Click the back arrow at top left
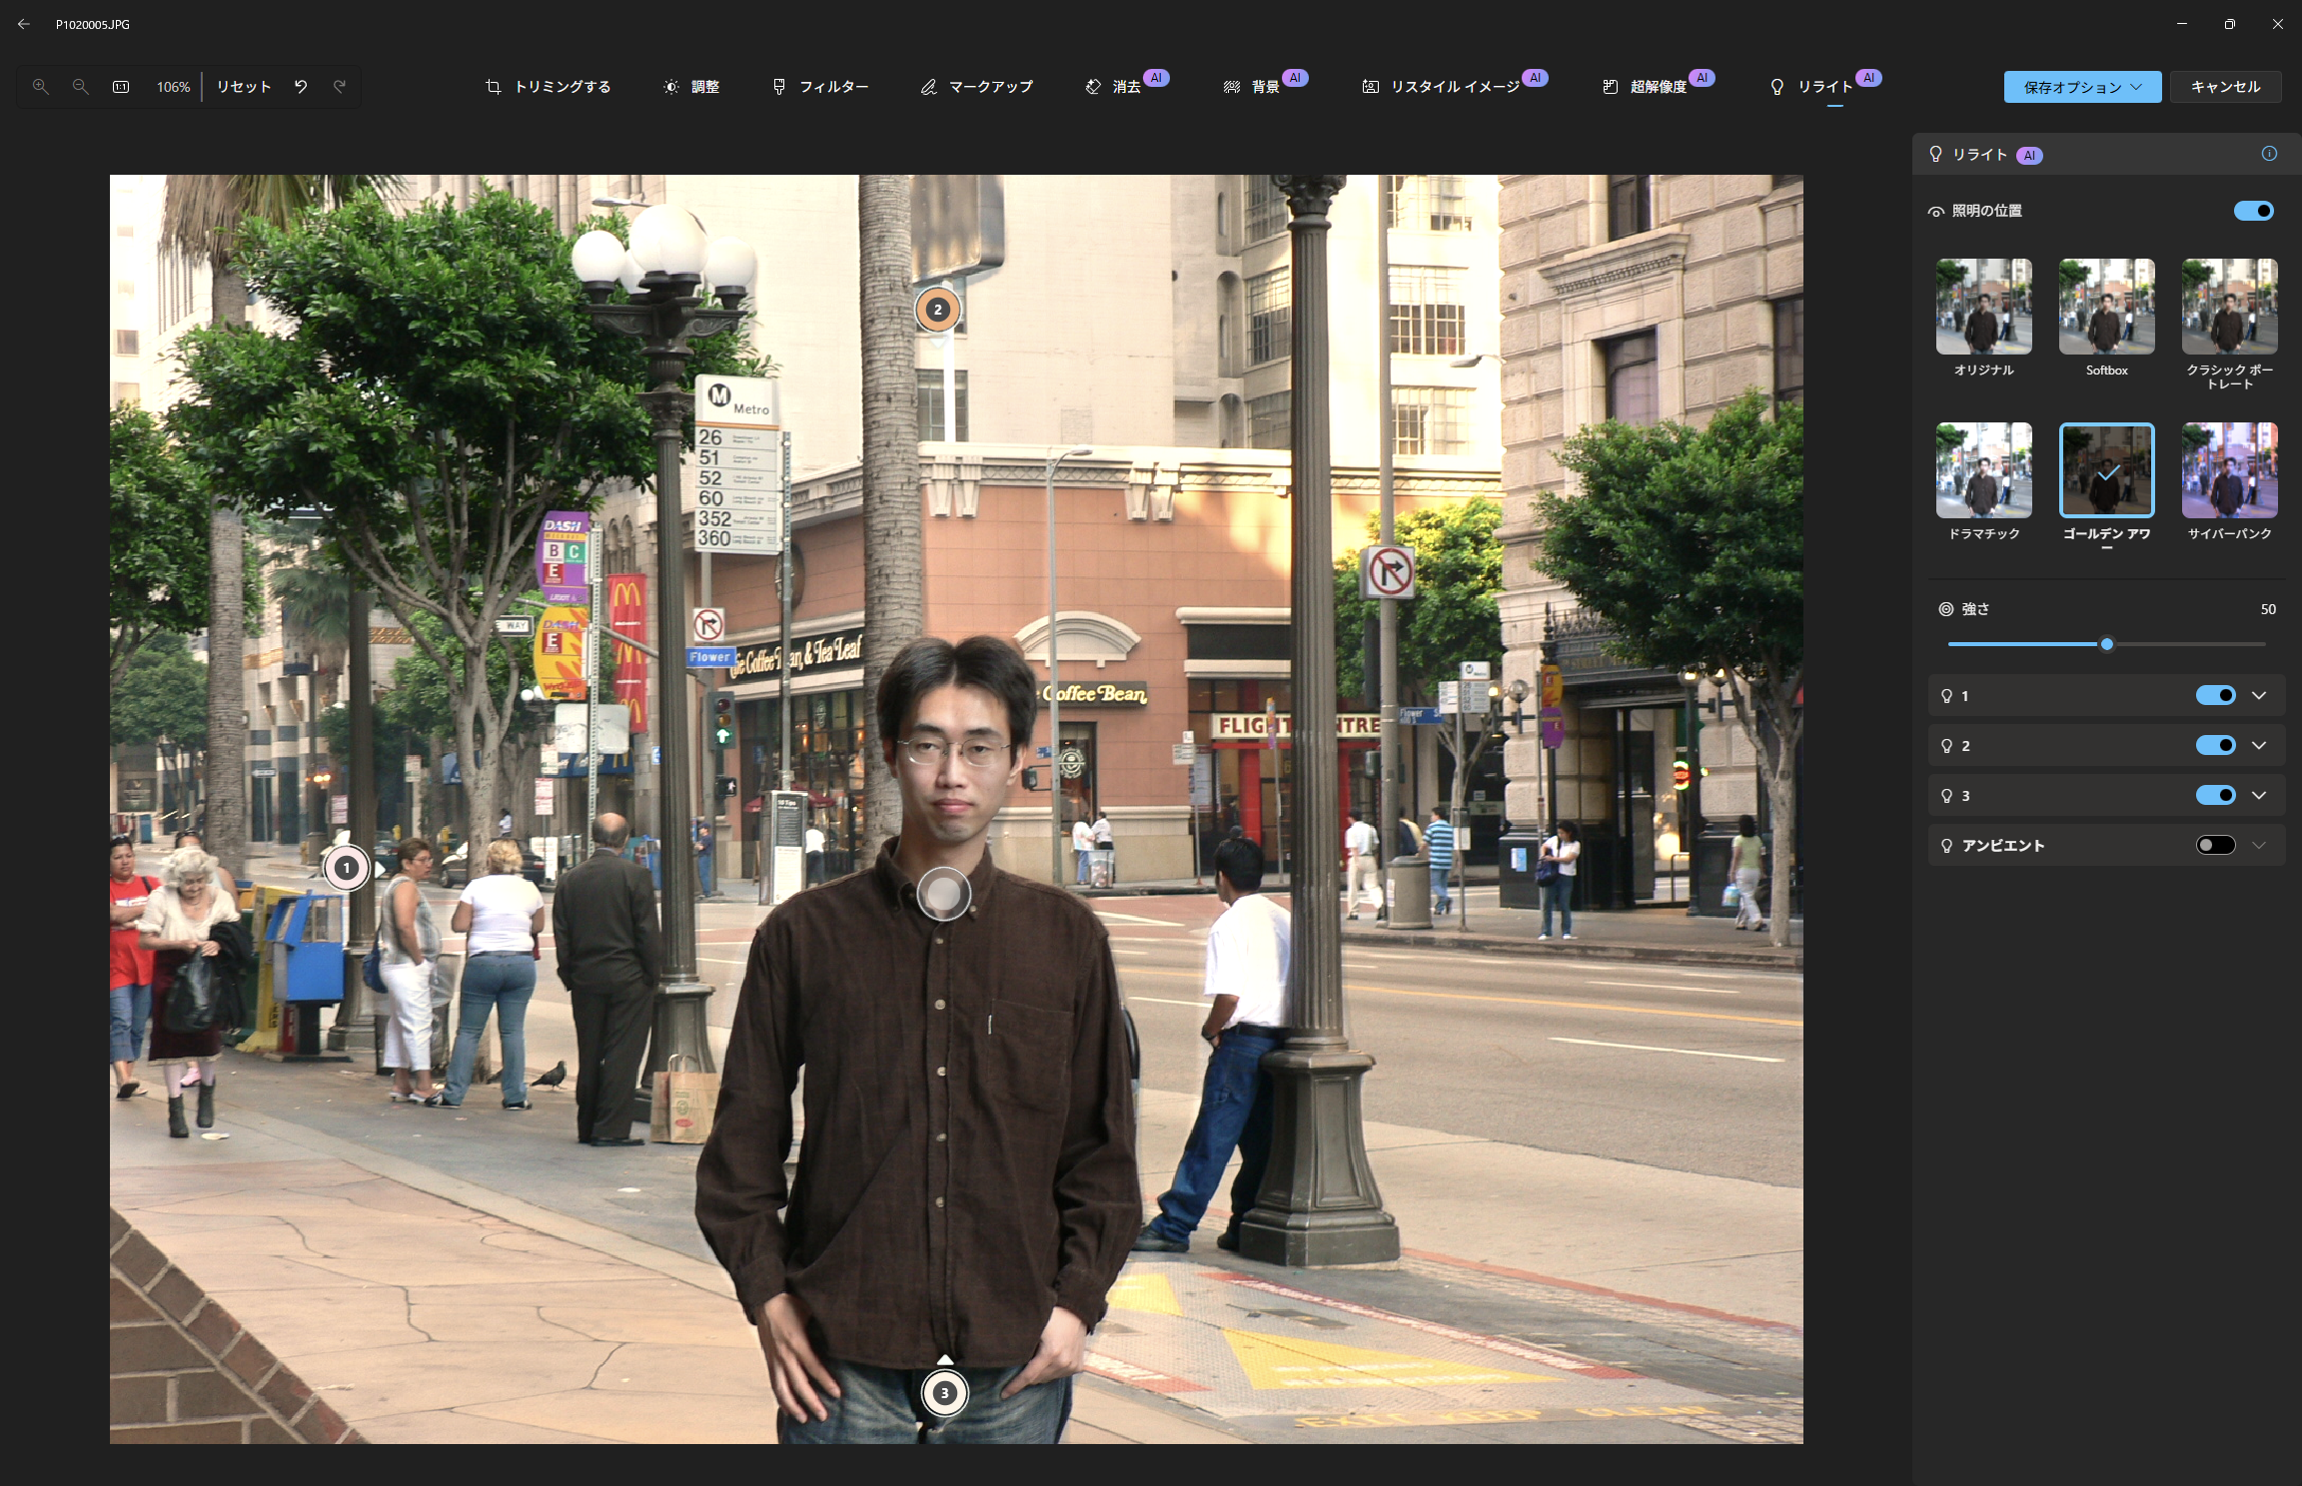 point(24,24)
